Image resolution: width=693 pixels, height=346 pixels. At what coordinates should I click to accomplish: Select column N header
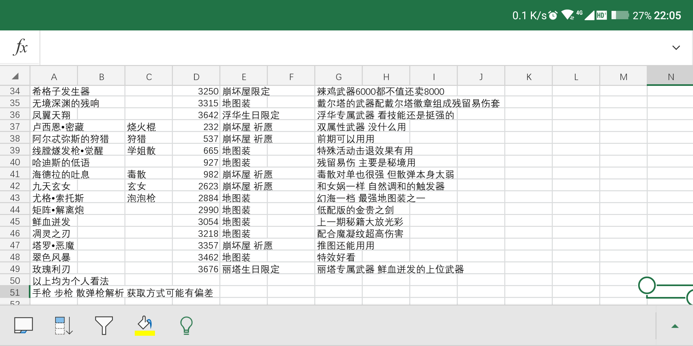(671, 77)
